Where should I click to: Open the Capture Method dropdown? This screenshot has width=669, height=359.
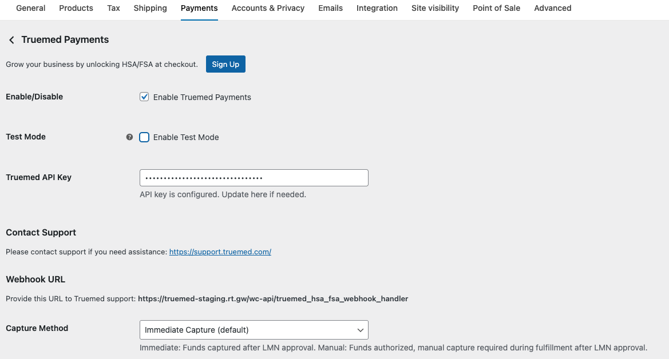click(x=254, y=330)
